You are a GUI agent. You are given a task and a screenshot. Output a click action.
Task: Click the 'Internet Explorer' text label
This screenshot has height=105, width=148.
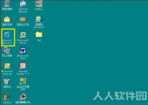[7, 41]
